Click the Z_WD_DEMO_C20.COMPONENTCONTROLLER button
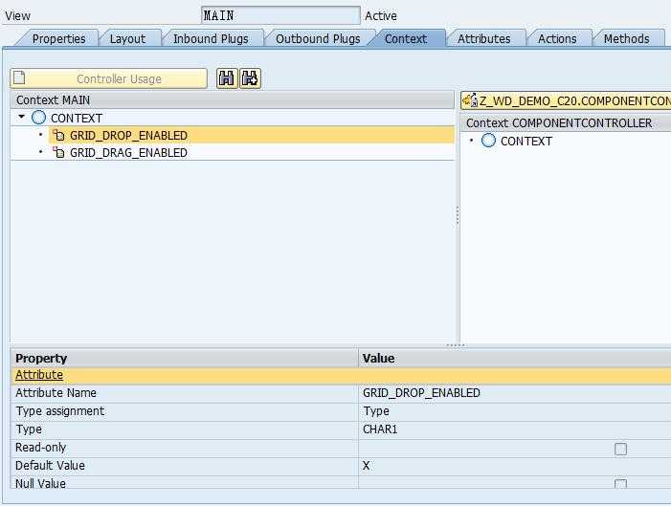The image size is (671, 506). click(566, 101)
